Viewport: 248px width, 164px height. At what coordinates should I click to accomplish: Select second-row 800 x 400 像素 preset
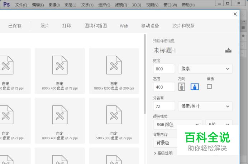tap(60, 121)
